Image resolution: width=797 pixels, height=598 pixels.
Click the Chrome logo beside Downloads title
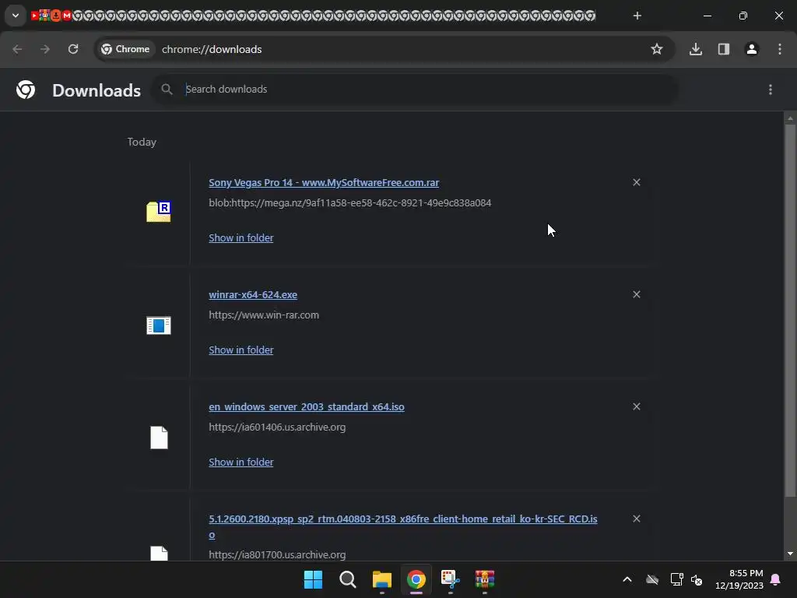click(26, 90)
